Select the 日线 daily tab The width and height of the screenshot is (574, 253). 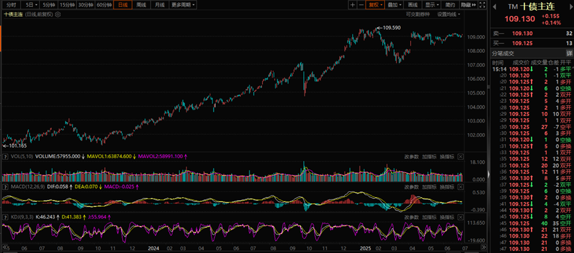(x=123, y=5)
